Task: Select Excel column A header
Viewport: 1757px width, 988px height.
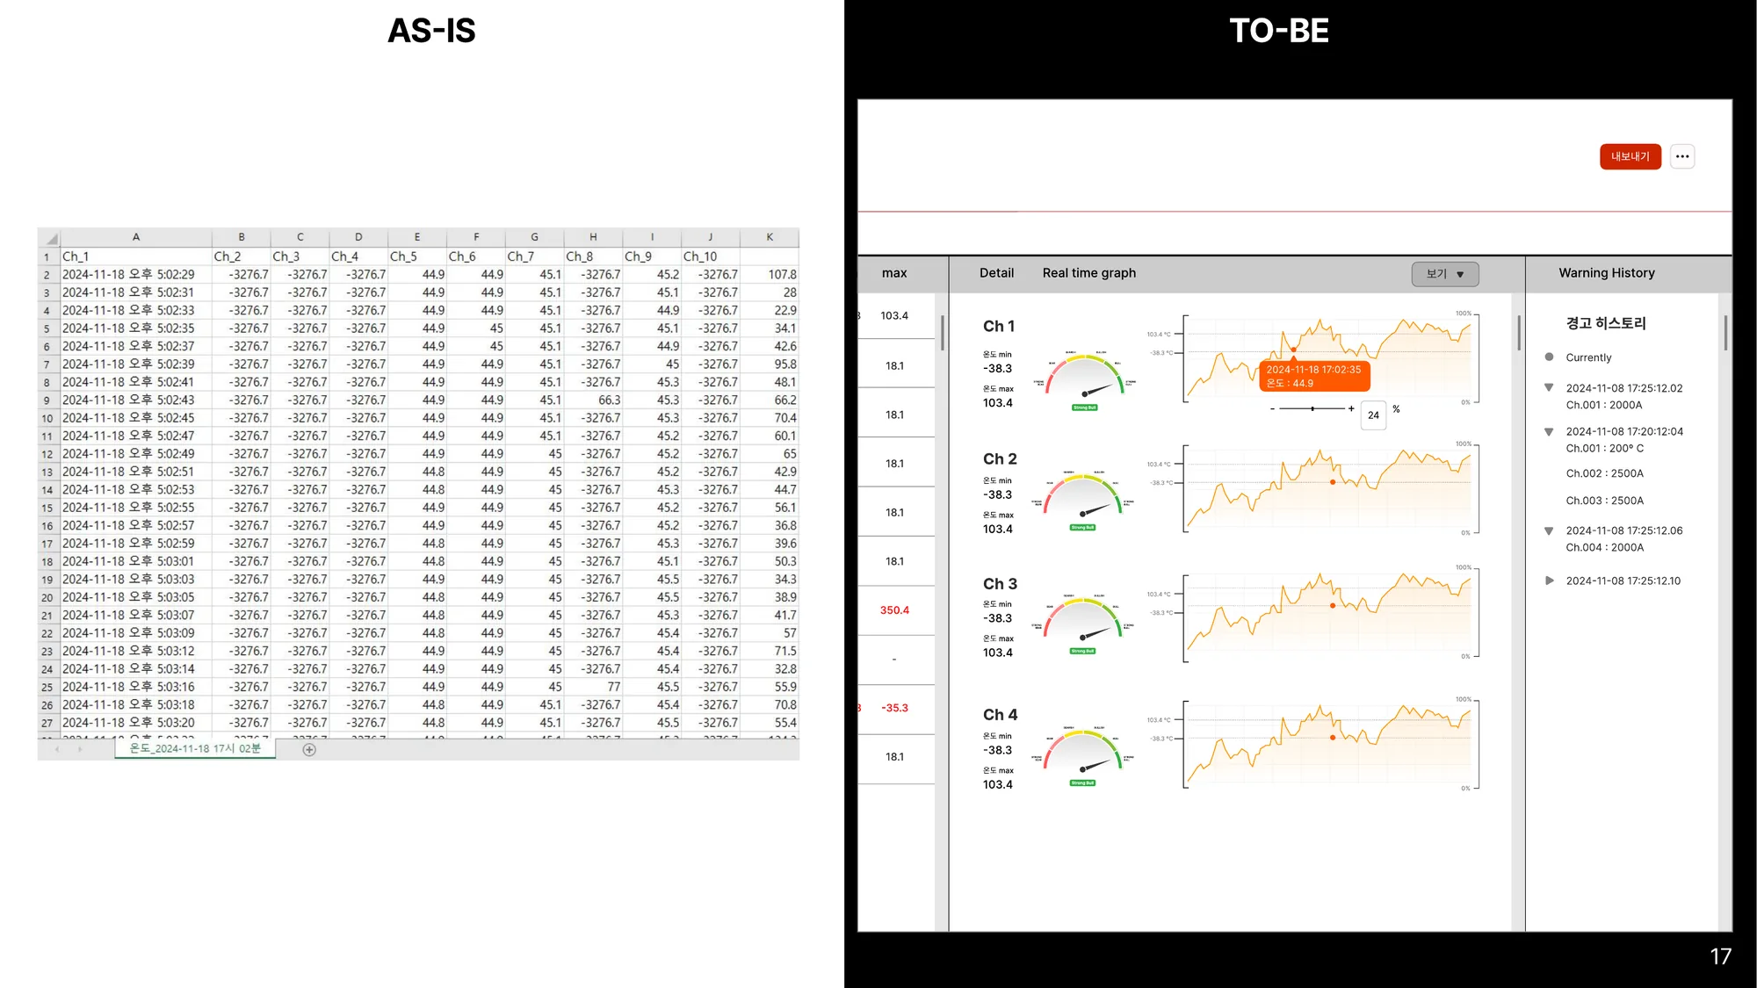Action: 135,237
